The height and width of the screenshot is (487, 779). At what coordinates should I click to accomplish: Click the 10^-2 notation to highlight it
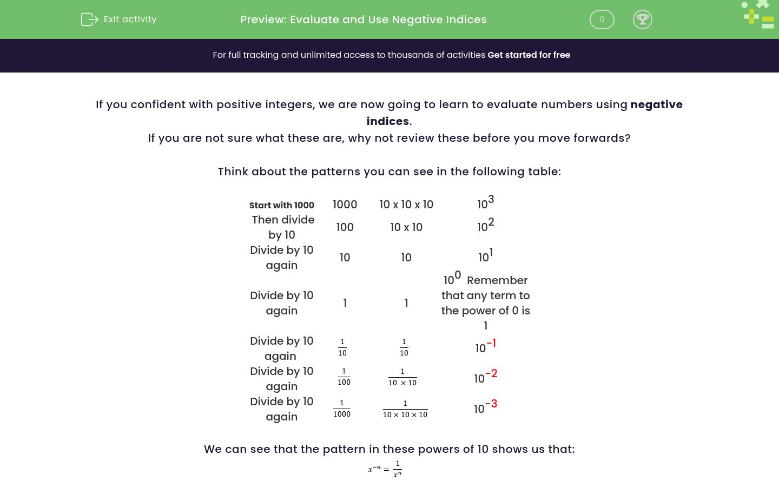coord(484,377)
